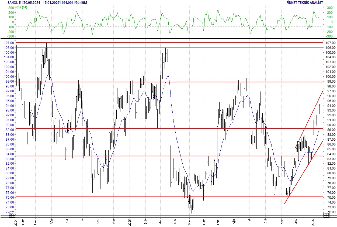Screen dimensions: 337x227
Task: Click the red support line at 75.00
Action: click(162, 196)
